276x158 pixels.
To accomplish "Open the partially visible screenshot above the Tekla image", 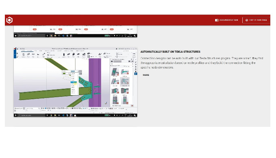I will (x=75, y=32).
